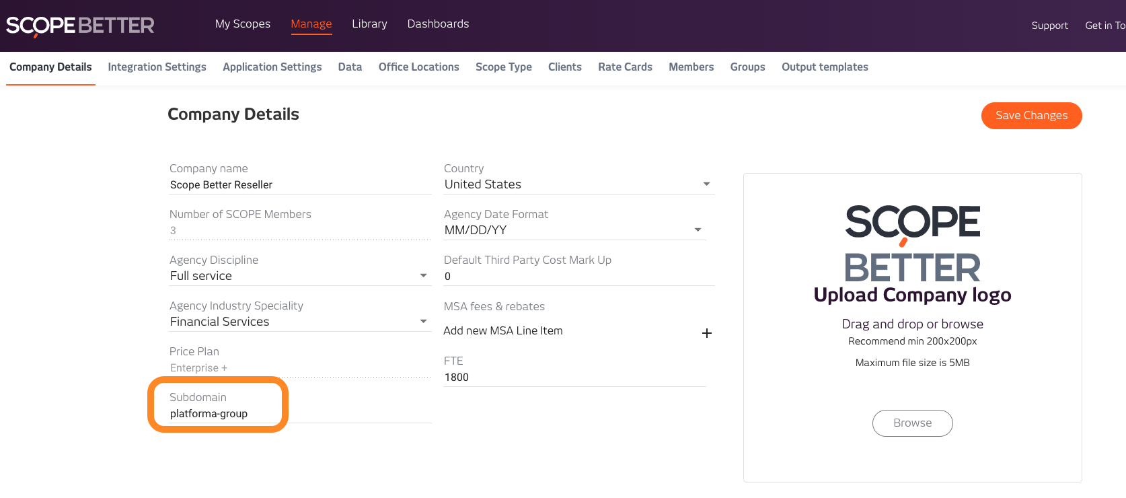Click the FTE input field

[574, 378]
